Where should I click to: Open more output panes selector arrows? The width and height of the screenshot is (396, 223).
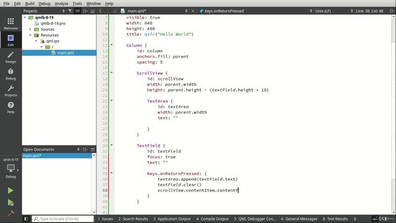(x=355, y=219)
